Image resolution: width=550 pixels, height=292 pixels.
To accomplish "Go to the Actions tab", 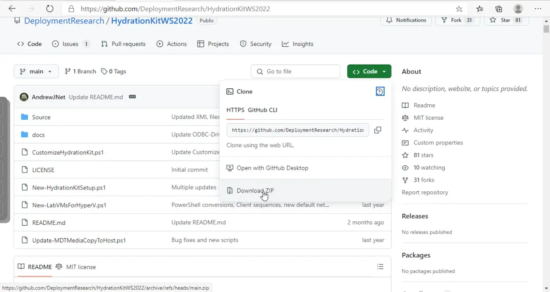I will pos(172,44).
